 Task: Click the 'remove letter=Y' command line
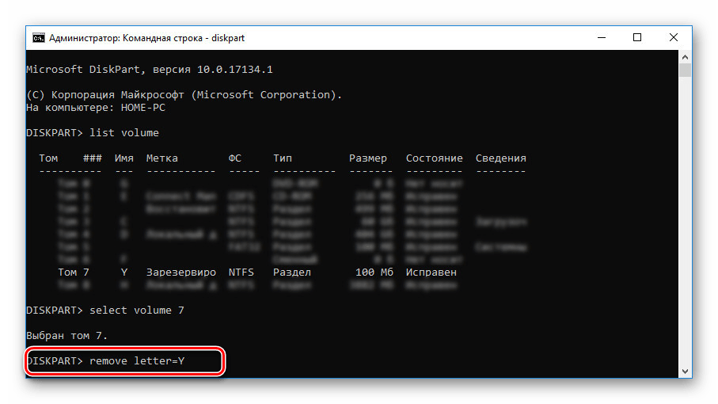[136, 361]
